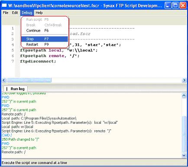The width and height of the screenshot is (188, 167).
Task: Click the 'ftpsetpath remote' code line
Action: (x=50, y=56)
